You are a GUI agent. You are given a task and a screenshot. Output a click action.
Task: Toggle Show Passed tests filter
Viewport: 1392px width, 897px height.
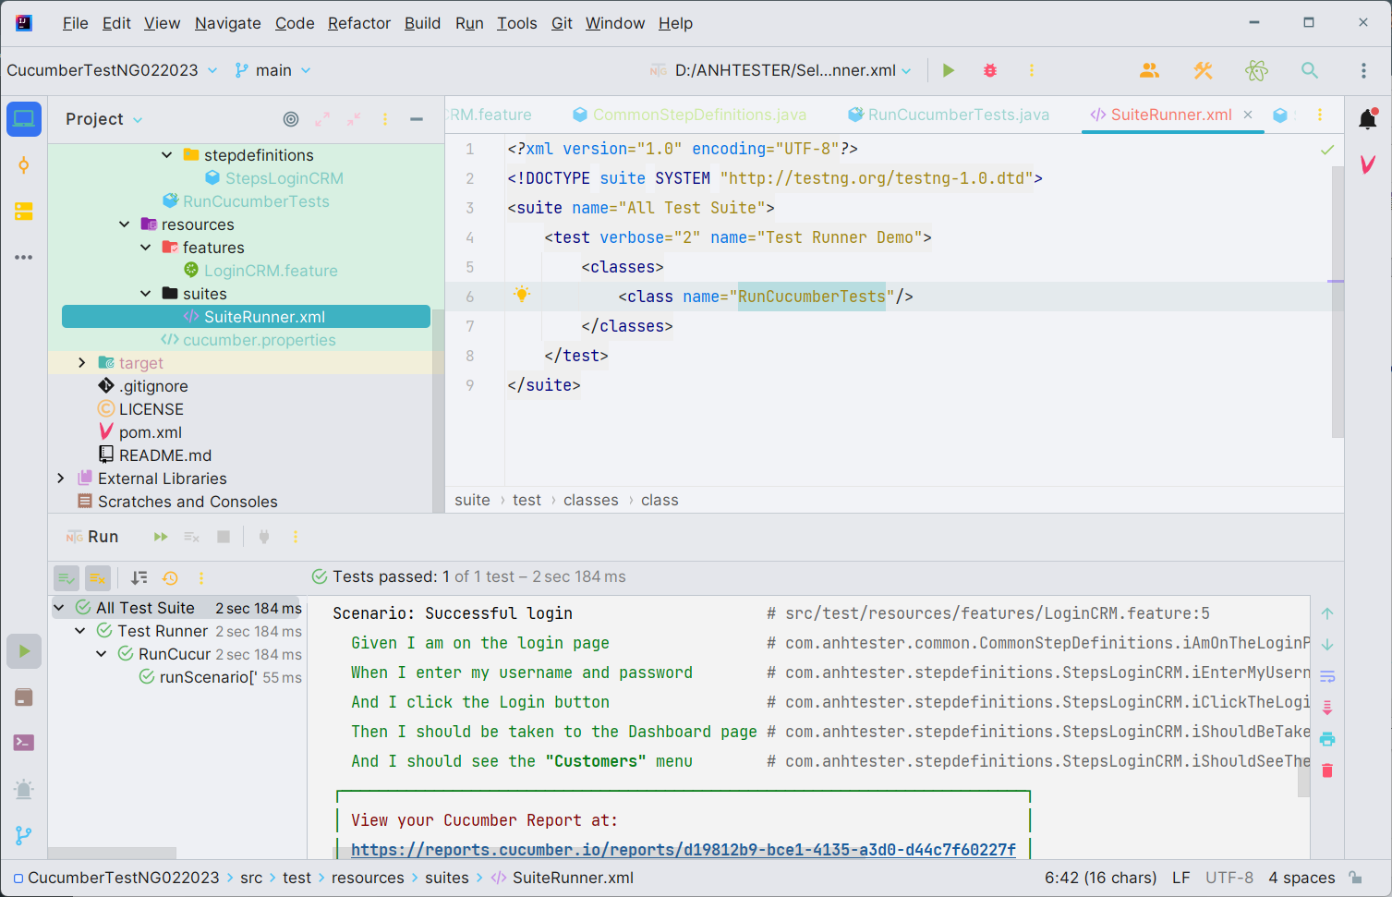pos(67,578)
